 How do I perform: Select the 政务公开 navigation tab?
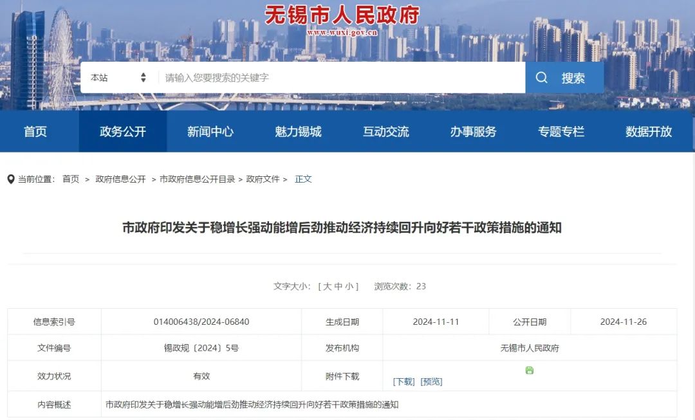click(x=123, y=132)
